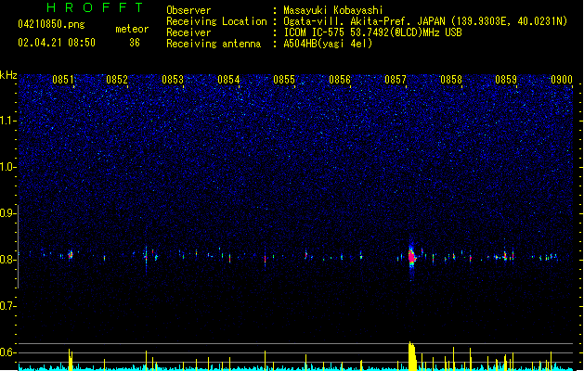Screen dimensions: 584x371
Task: Select the filename 04210850.png
Action: 51,24
